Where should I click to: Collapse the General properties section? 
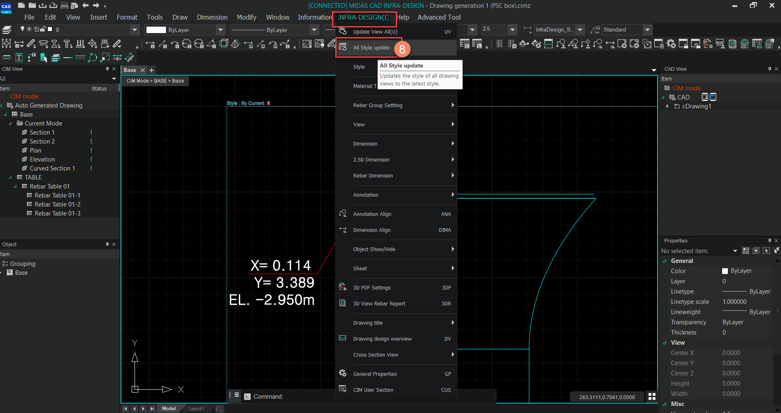(x=664, y=261)
